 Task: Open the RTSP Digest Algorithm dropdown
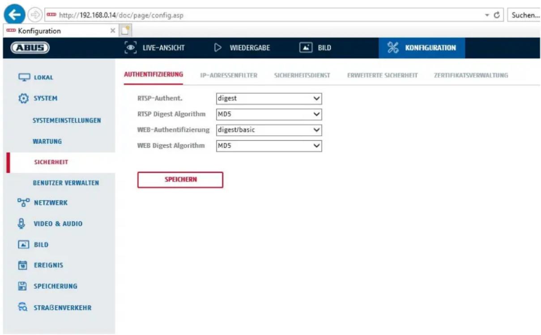[268, 114]
